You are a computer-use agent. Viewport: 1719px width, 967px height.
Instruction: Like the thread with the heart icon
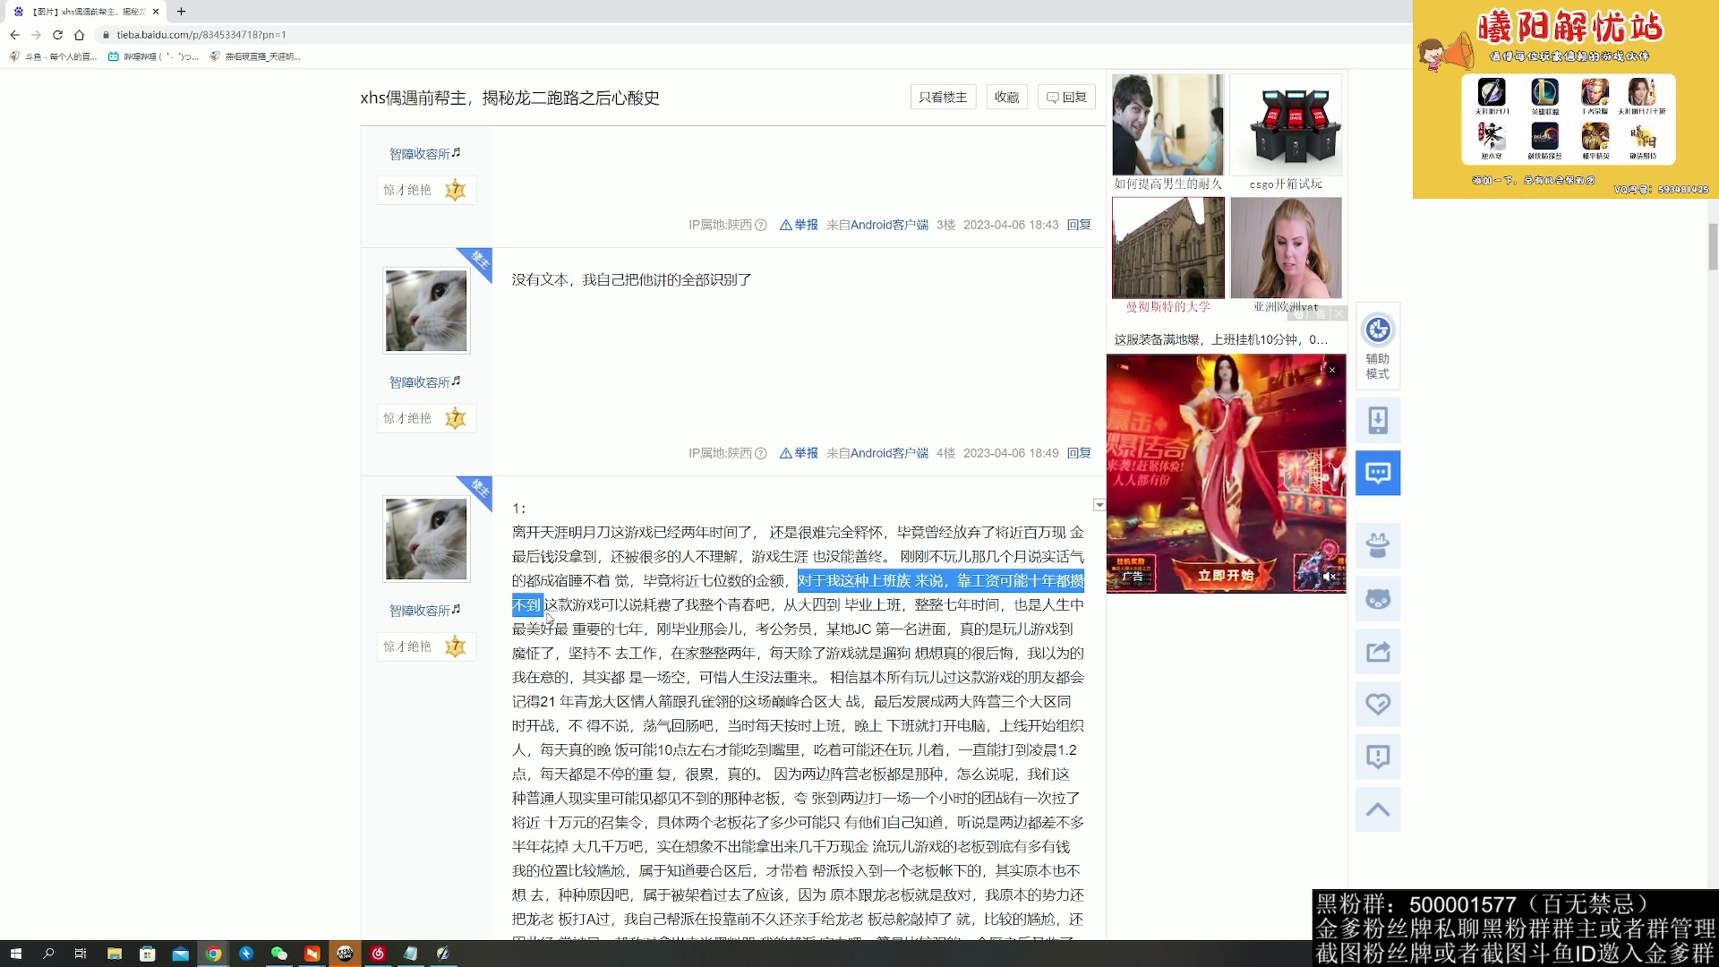tap(1378, 704)
